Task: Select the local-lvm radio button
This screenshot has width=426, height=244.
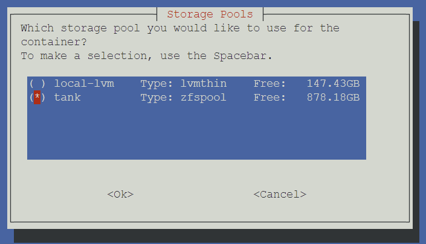Action: (37, 84)
